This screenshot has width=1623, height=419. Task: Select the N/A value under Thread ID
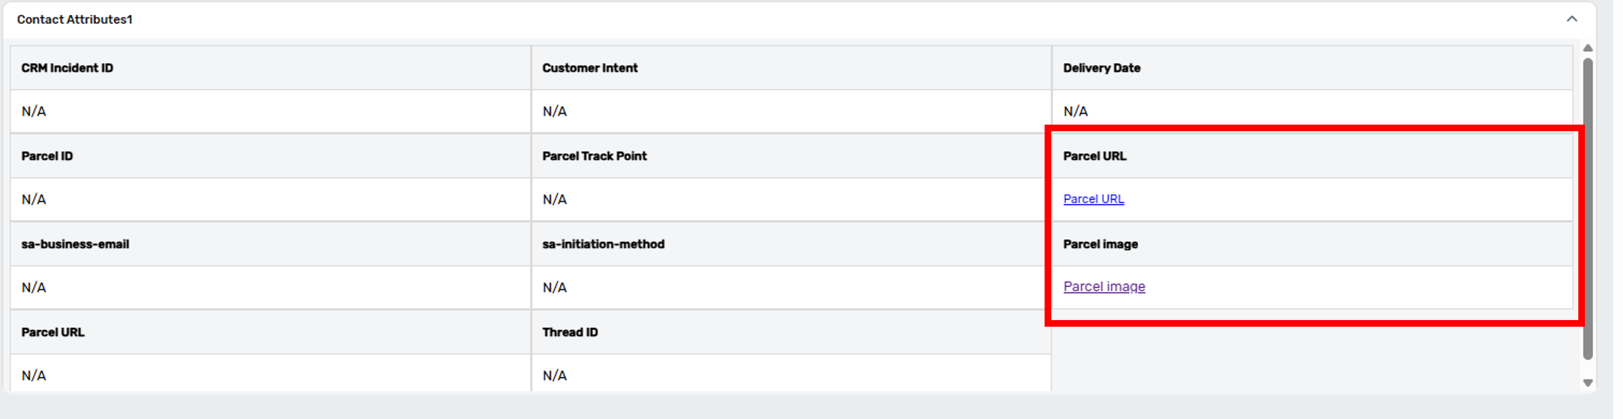coord(555,376)
